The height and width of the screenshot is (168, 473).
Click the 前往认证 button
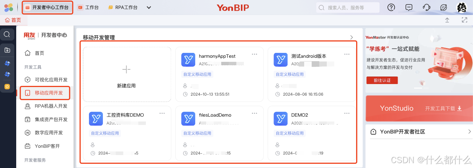382,80
